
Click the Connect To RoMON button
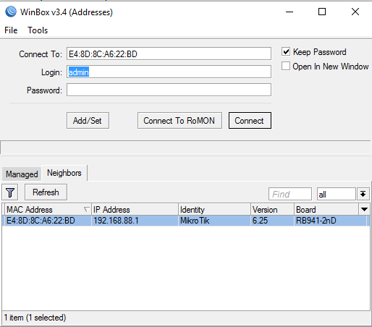tap(179, 120)
